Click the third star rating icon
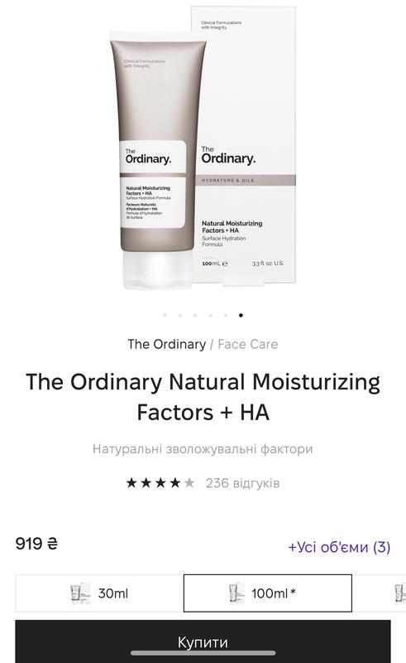The height and width of the screenshot is (663, 406). coord(160,482)
